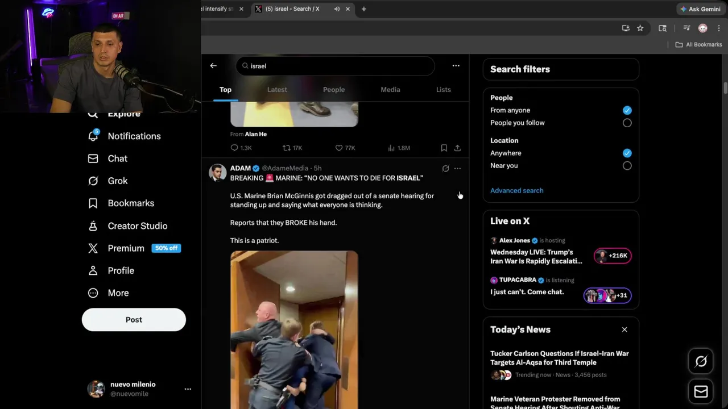Open the 5h timestamp on ADAM post
The image size is (728, 409).
coord(317,168)
